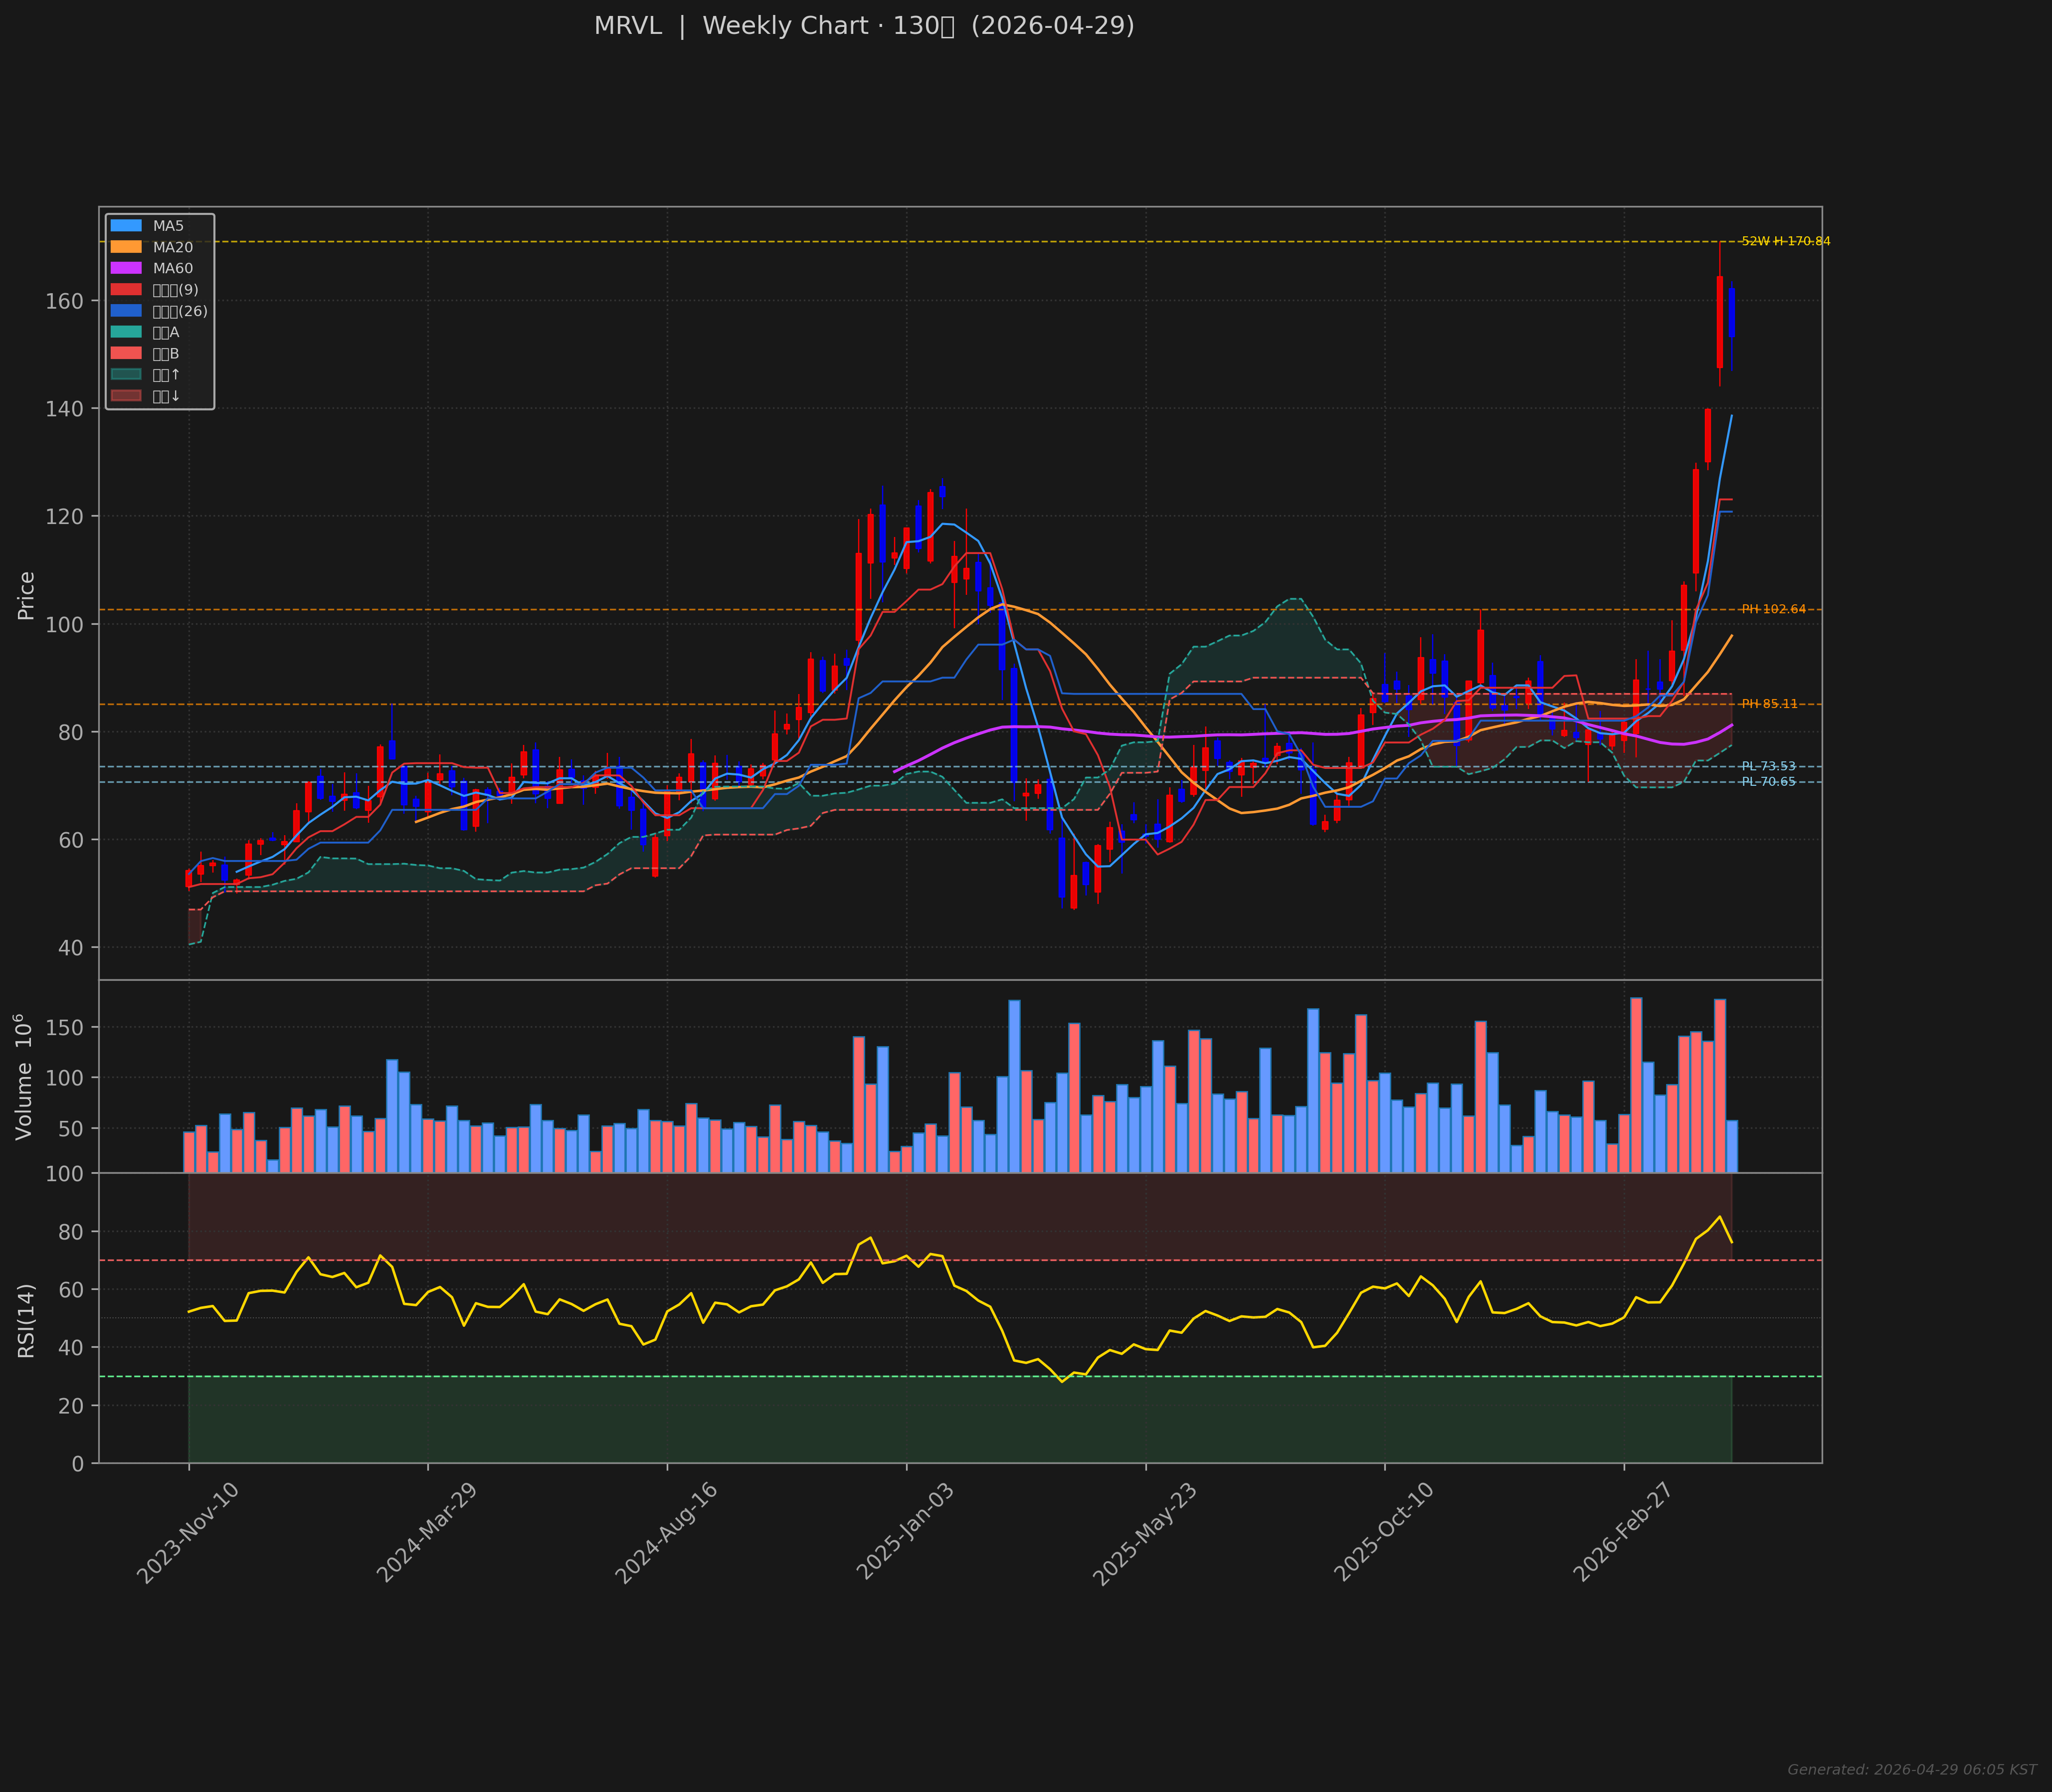Click the 52W H 170.84 label
This screenshot has height=1792, width=2052.
coord(1785,241)
